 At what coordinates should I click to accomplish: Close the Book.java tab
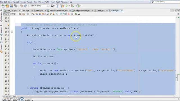46,11
